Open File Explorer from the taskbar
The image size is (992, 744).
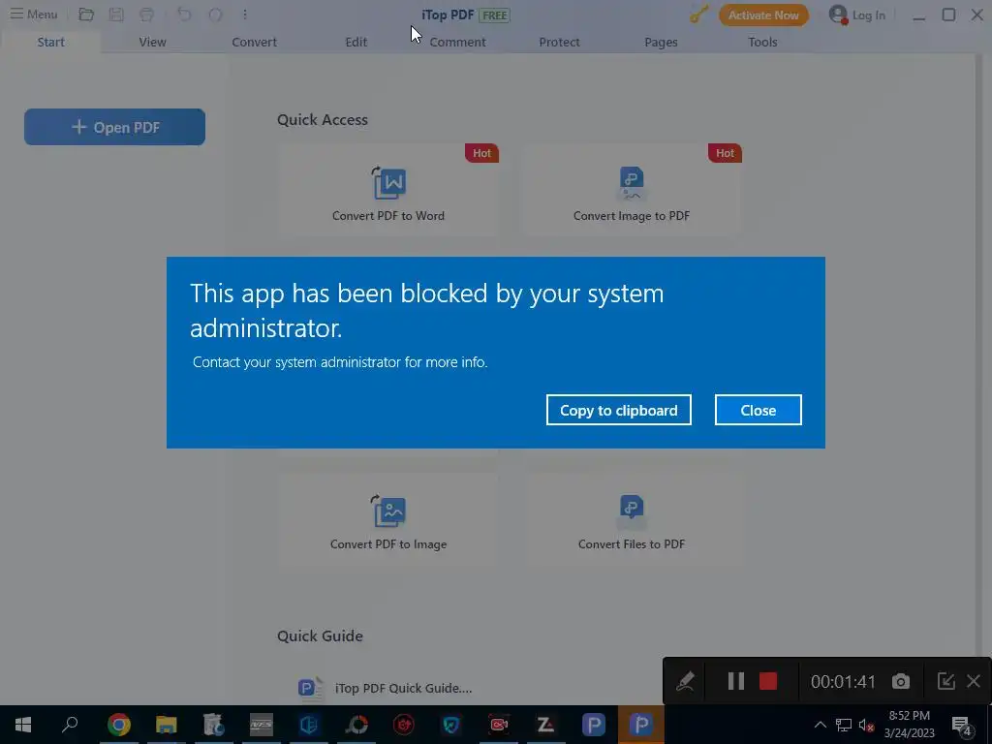pyautogui.click(x=167, y=725)
